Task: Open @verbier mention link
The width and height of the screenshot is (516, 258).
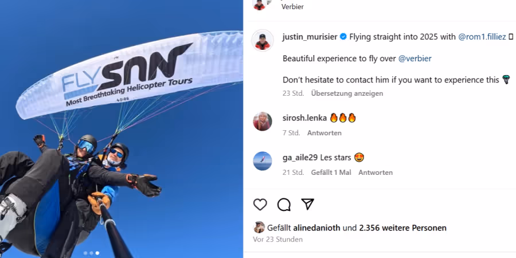Action: tap(415, 58)
